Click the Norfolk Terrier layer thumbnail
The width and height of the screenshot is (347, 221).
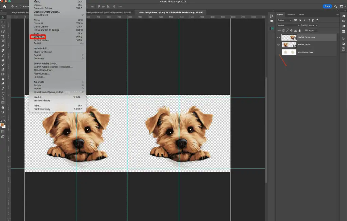click(289, 45)
